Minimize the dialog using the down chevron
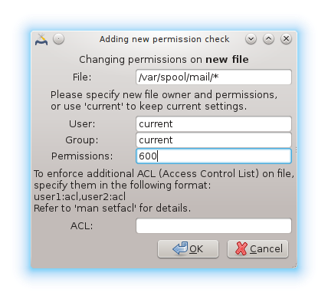 point(251,39)
